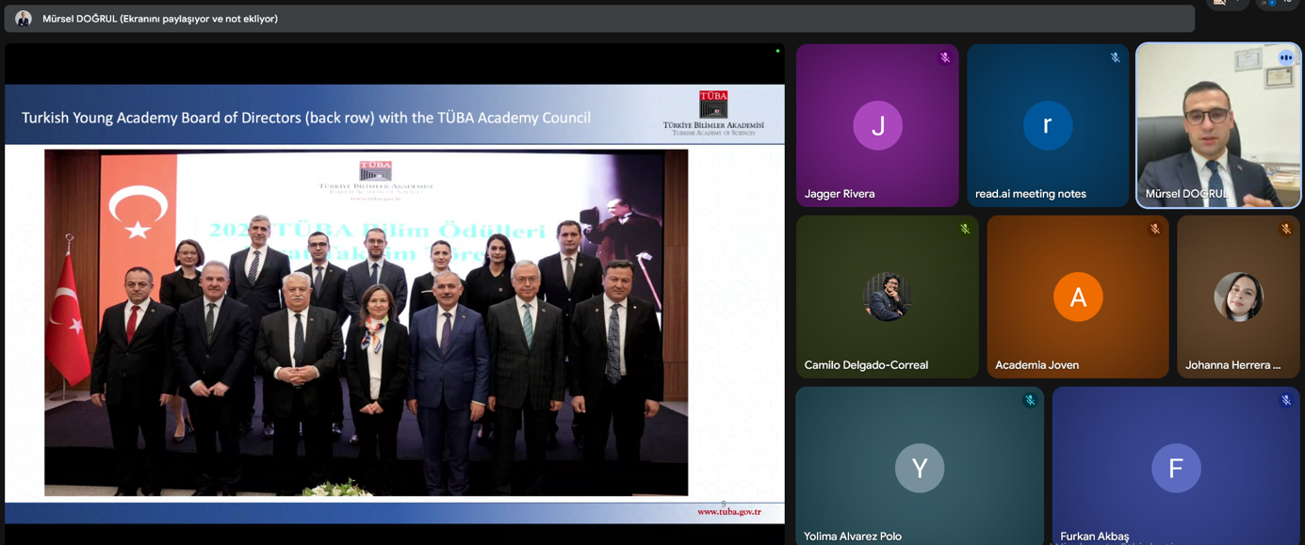
Task: Click the gray Y avatar of Yolima Alvarez Polo
Action: click(919, 468)
